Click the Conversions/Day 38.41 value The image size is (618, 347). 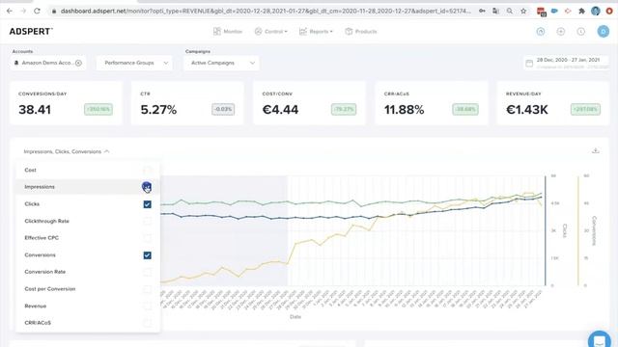pyautogui.click(x=35, y=110)
